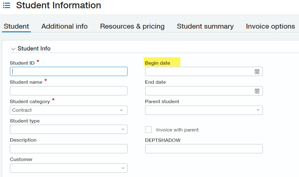299x177 pixels.
Task: Enable the Invoice with parent checkbox
Action: coord(149,130)
